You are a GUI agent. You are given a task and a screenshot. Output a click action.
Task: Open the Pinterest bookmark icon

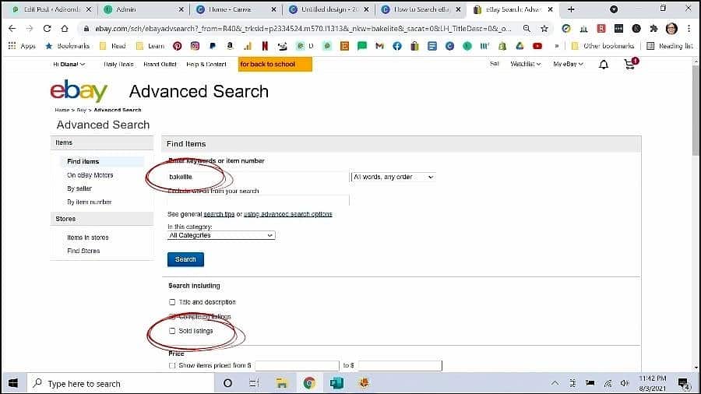178,46
